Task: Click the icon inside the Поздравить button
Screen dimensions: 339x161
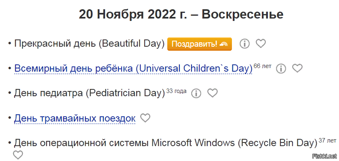Action: 224,44
